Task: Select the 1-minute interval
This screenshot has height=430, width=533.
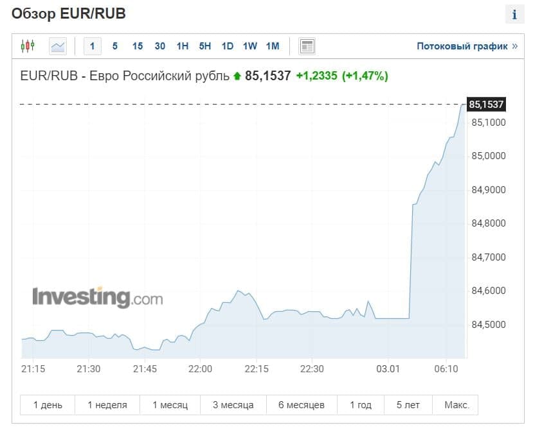Action: click(x=92, y=46)
